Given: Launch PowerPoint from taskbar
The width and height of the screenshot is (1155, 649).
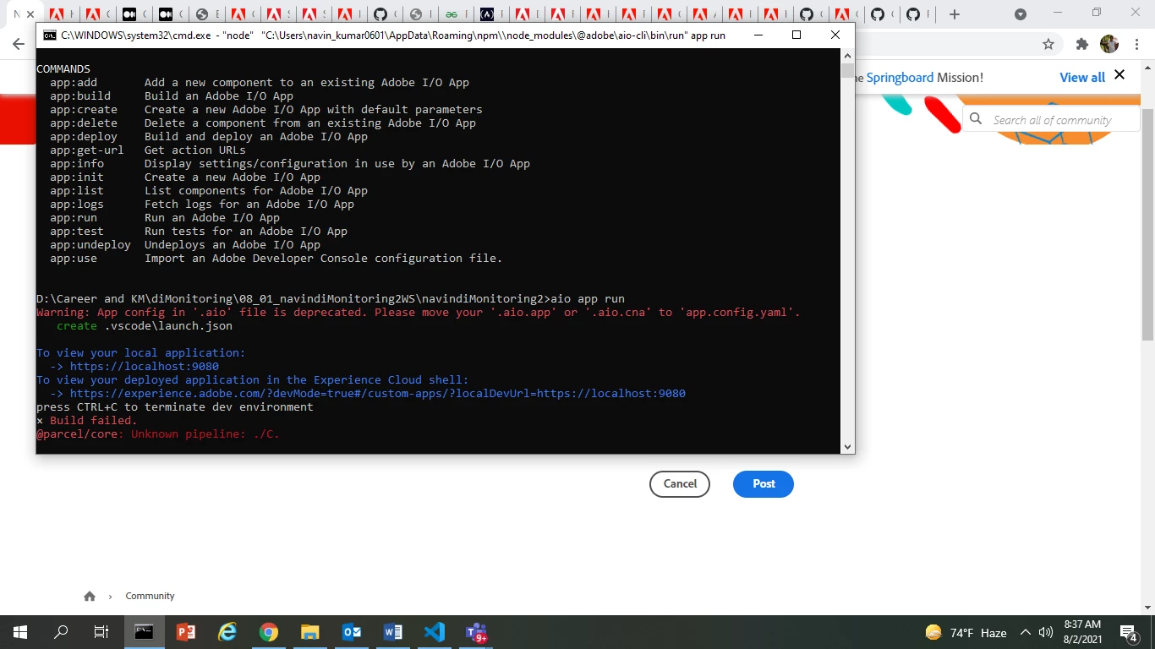Looking at the screenshot, I should [x=186, y=632].
